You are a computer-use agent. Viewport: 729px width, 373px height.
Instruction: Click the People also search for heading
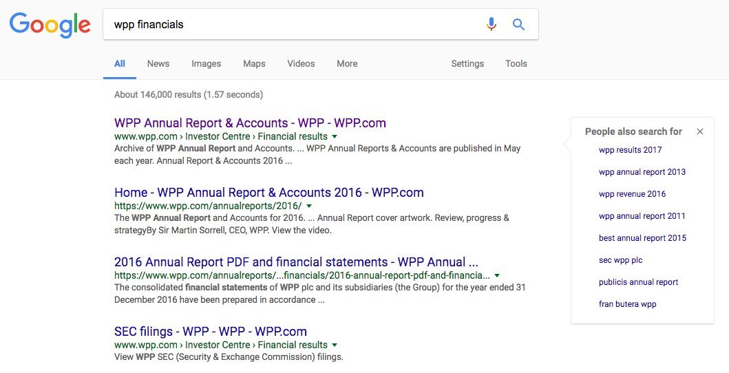[633, 131]
